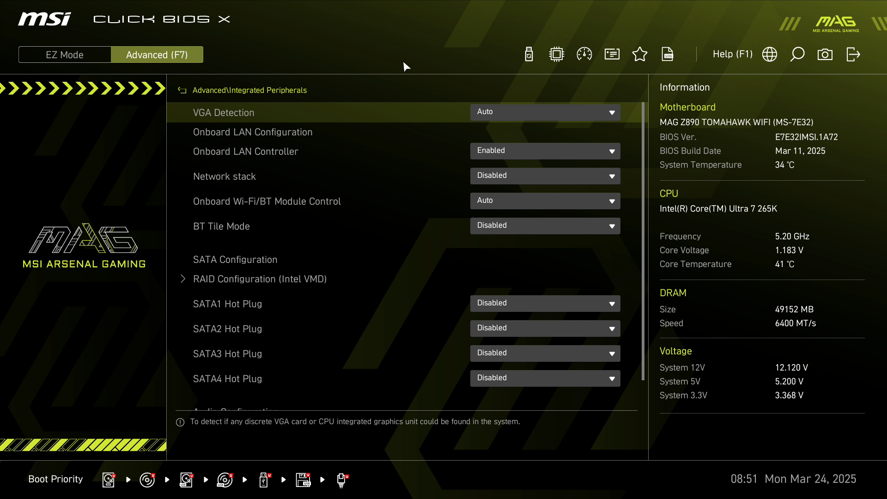Screen dimensions: 887x499
Task: Click the settings list vertical scrollbar
Action: pyautogui.click(x=643, y=240)
